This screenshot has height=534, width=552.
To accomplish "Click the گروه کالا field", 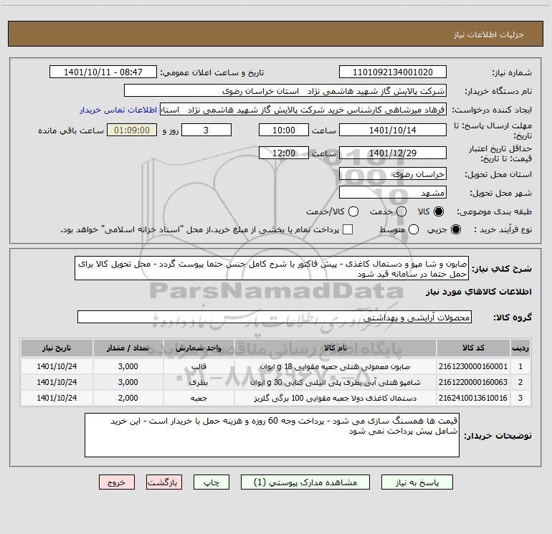I will (x=275, y=317).
